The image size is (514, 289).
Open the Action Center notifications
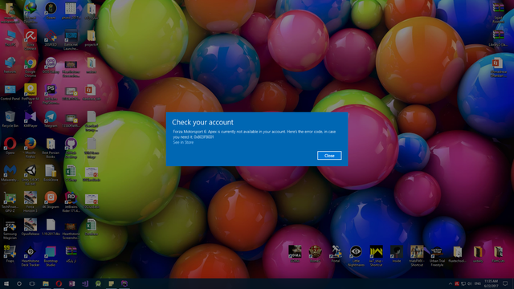point(505,283)
